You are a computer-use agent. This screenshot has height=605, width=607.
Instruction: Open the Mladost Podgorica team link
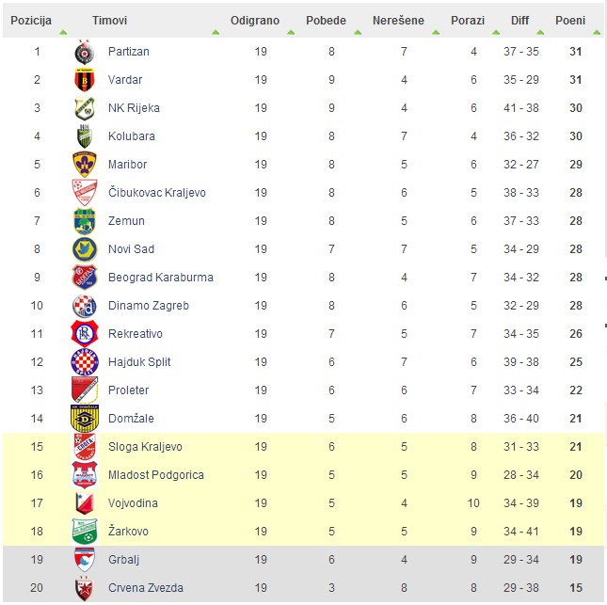click(x=156, y=475)
